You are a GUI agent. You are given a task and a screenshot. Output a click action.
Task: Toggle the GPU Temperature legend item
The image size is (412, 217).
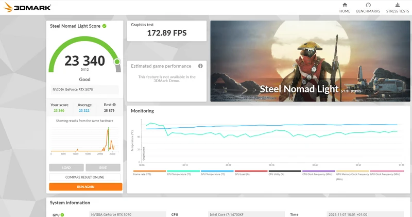point(217,173)
